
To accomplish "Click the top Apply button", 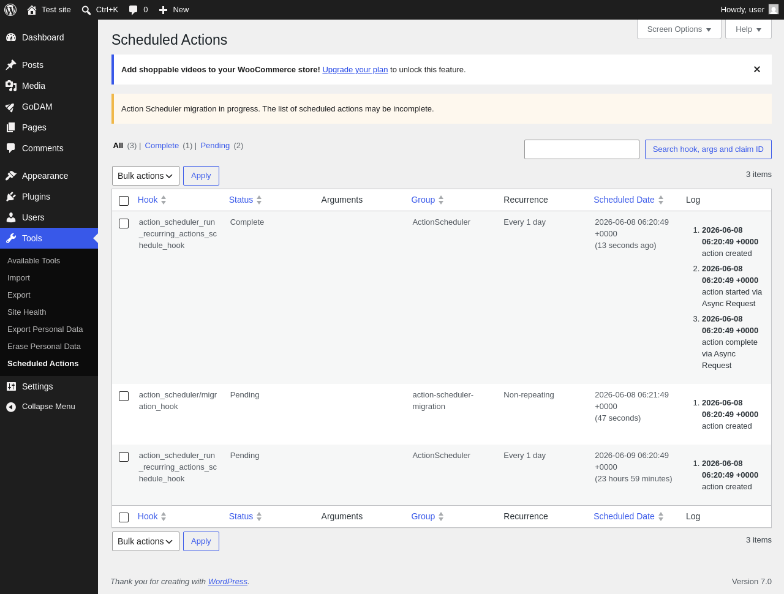I will [x=201, y=176].
